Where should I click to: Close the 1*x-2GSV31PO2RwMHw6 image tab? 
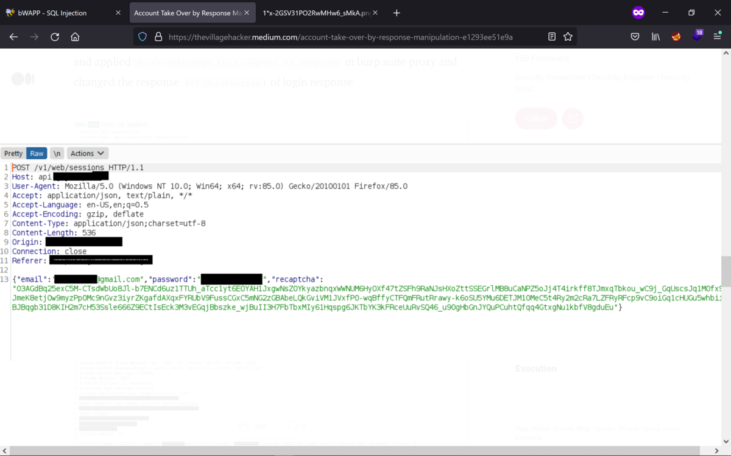click(375, 13)
